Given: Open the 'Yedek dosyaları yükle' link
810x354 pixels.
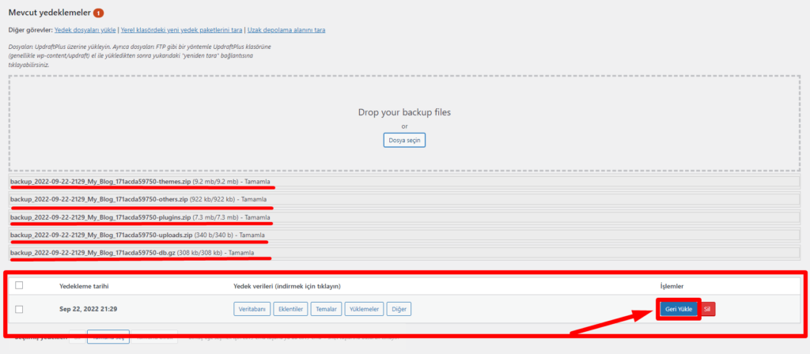Looking at the screenshot, I should pyautogui.click(x=85, y=30).
